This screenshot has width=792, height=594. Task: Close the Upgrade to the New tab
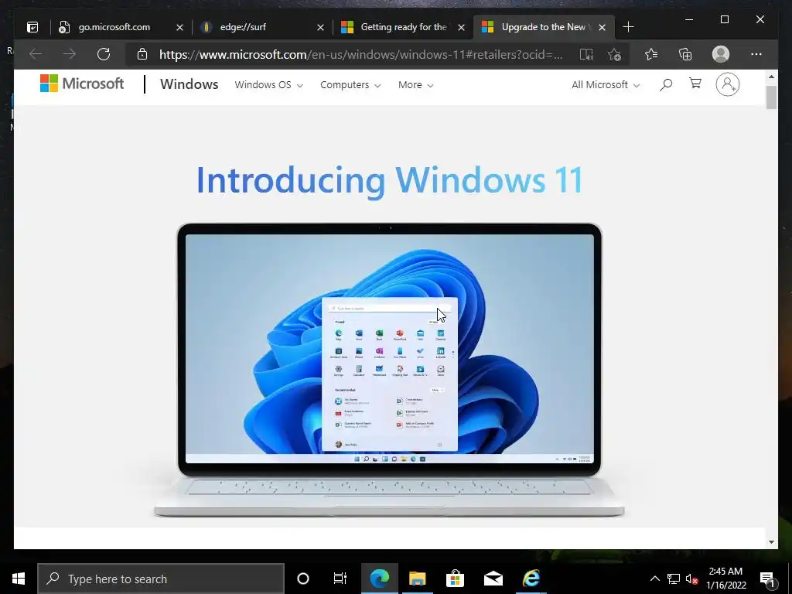pyautogui.click(x=602, y=27)
